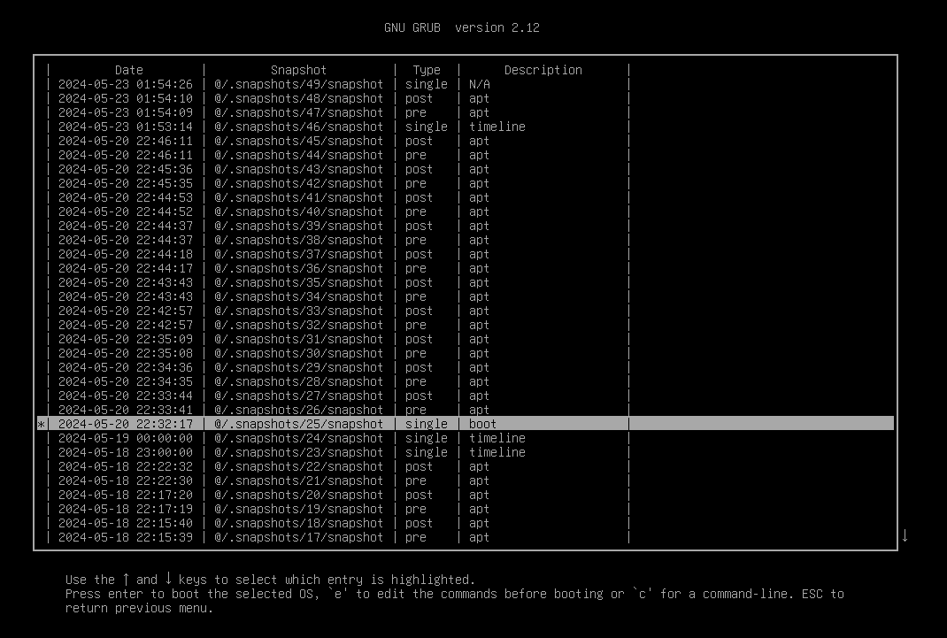
Task: Pick snapshot 40 dated 22:44:52
Action: [298, 211]
